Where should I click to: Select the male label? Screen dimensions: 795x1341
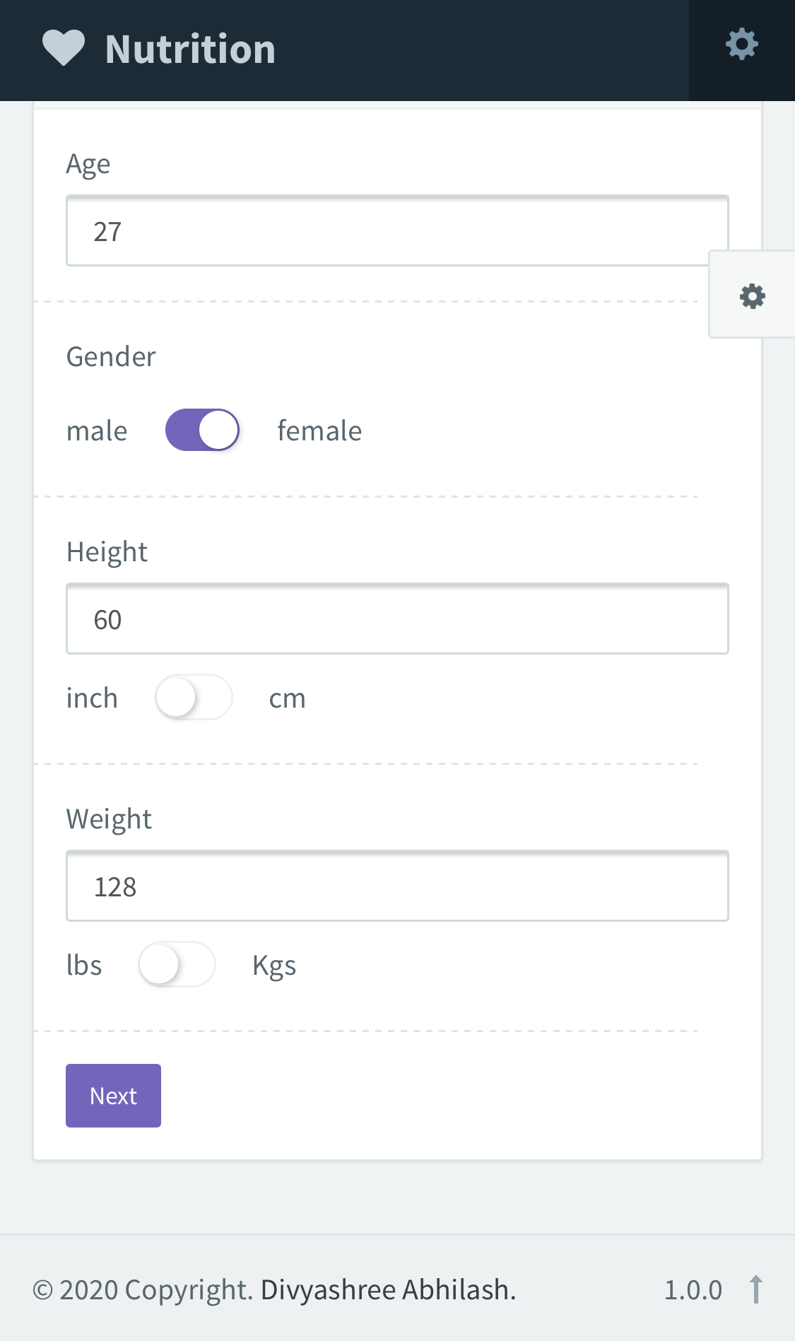click(x=97, y=431)
